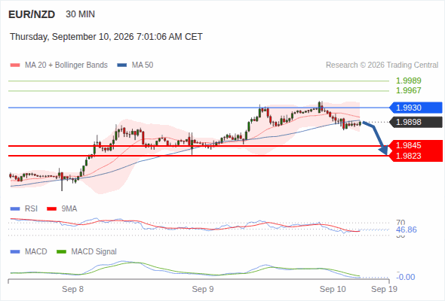The width and height of the screenshot is (445, 301).
Task: Click the Research © 2026 Trading Central credit
Action: coord(382,65)
